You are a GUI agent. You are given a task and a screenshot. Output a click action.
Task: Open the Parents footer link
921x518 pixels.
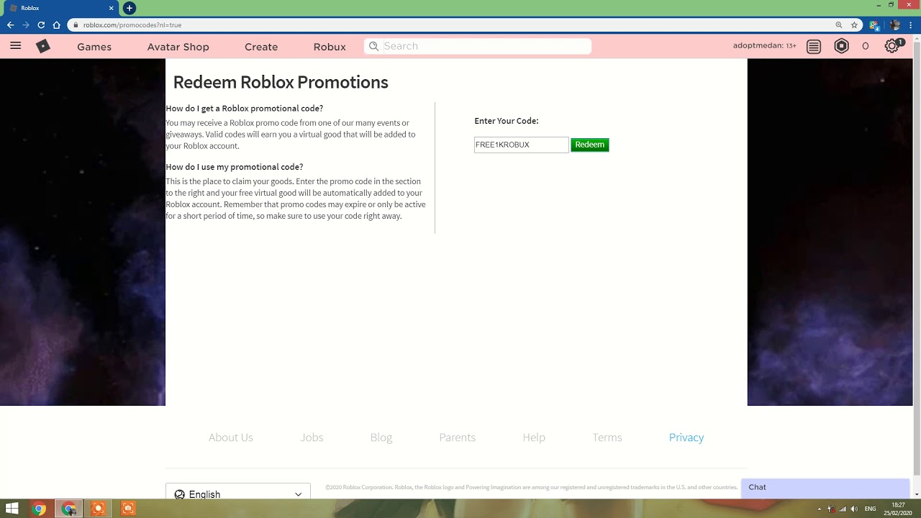(458, 437)
